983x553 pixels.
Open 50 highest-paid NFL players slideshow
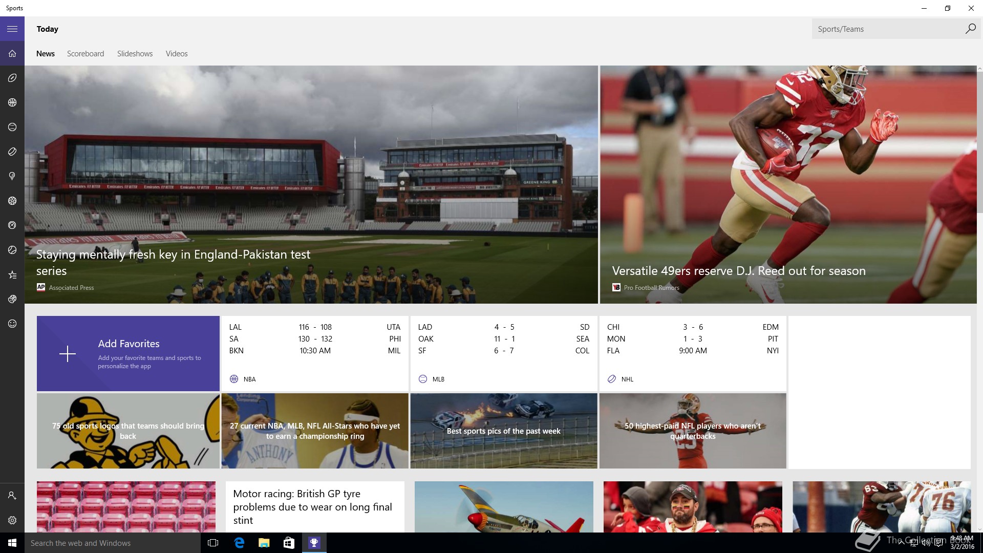(x=693, y=431)
